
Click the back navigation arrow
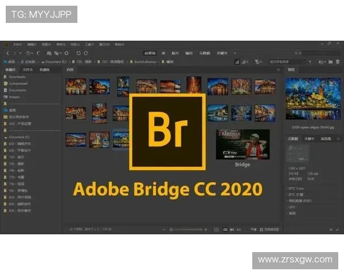click(x=7, y=53)
